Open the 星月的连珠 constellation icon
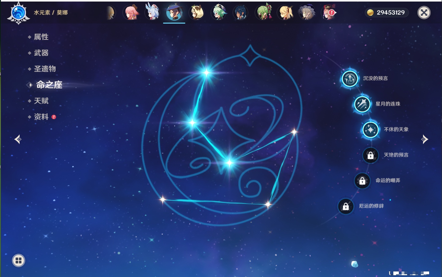This screenshot has width=442, height=277. 362,104
